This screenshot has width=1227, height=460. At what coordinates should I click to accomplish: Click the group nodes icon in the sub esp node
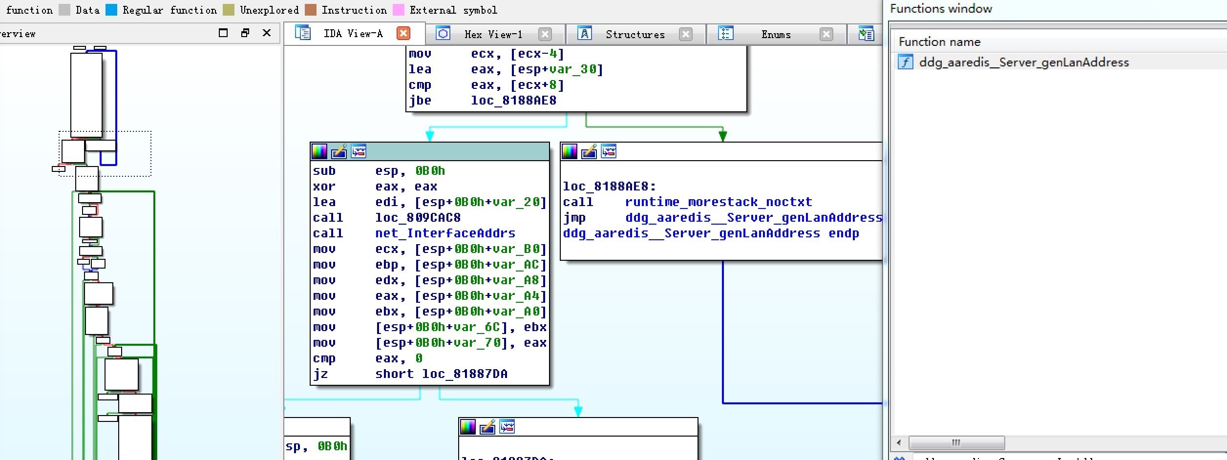point(359,152)
